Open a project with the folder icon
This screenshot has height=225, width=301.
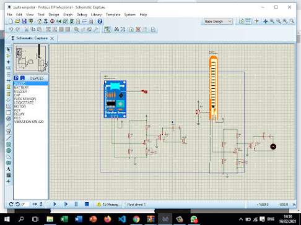[x=17, y=21]
